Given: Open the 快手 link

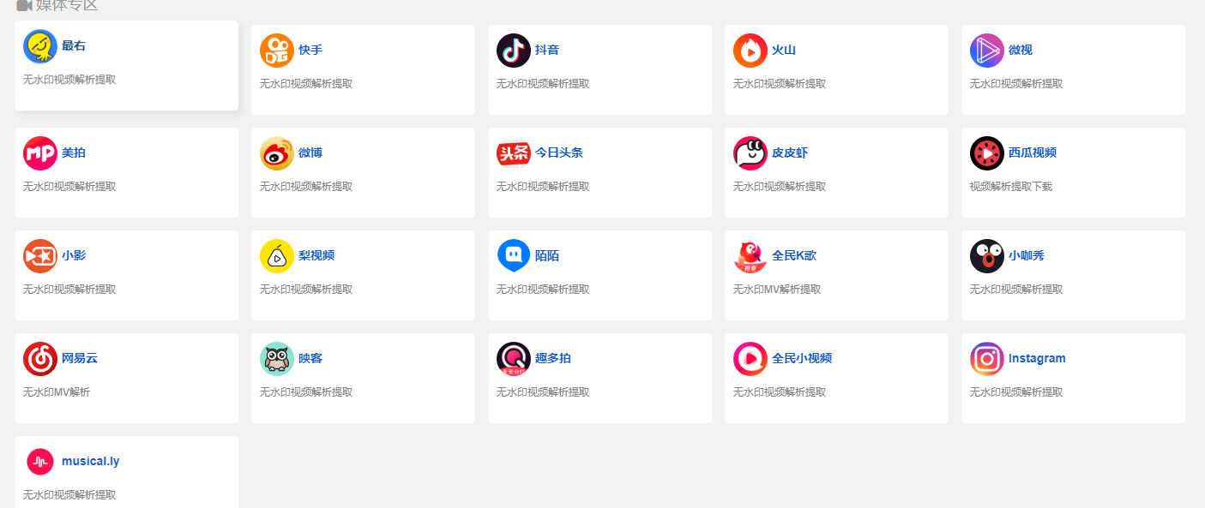Looking at the screenshot, I should (310, 50).
